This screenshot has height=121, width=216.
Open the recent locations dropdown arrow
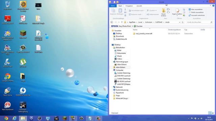(x=119, y=22)
